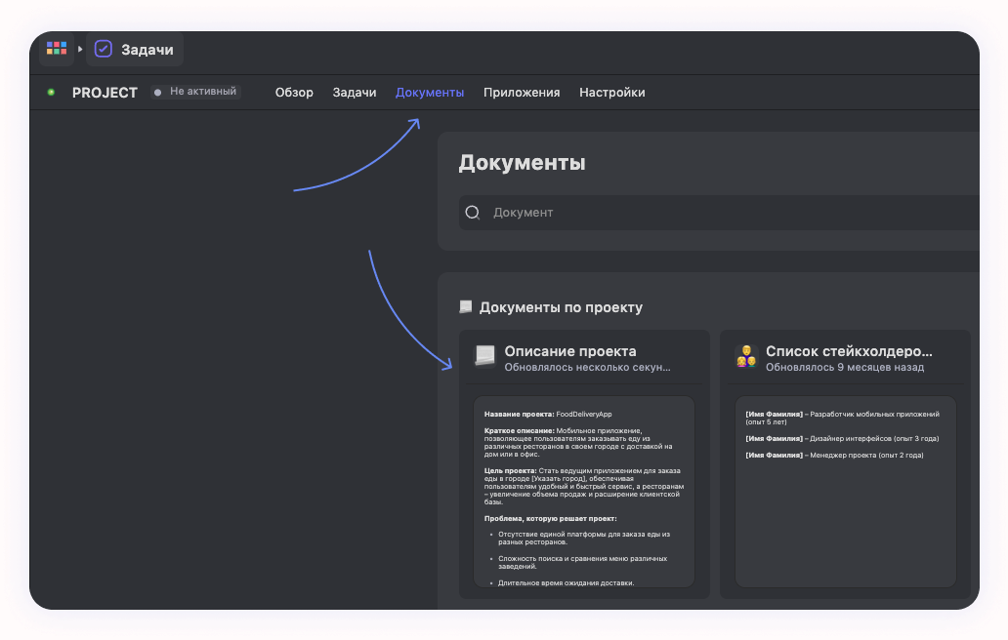Switch to the Обзор tab
The height and width of the screenshot is (640, 1008).
(x=294, y=92)
